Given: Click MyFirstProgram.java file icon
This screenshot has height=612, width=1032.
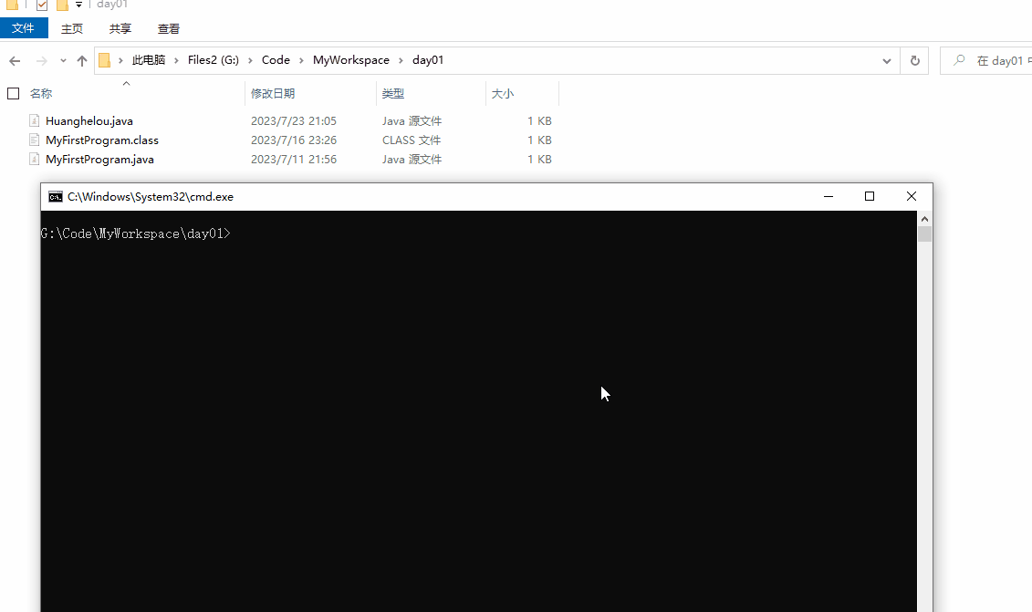Looking at the screenshot, I should 35,159.
